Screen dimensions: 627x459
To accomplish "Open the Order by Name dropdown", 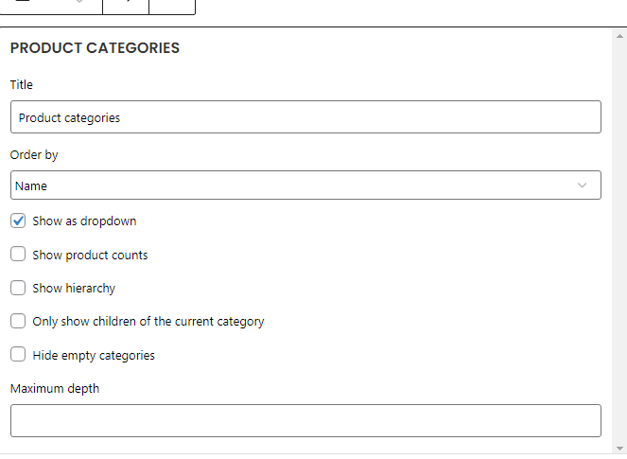I will click(305, 185).
